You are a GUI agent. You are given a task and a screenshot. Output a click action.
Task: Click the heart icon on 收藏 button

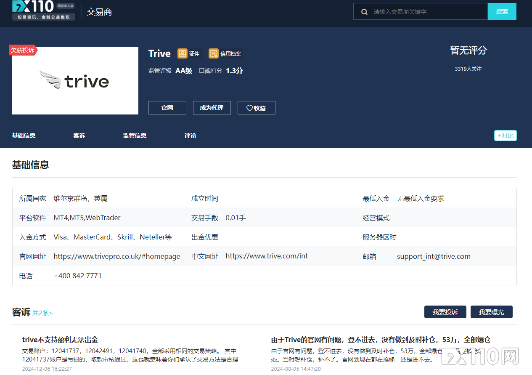pos(249,108)
